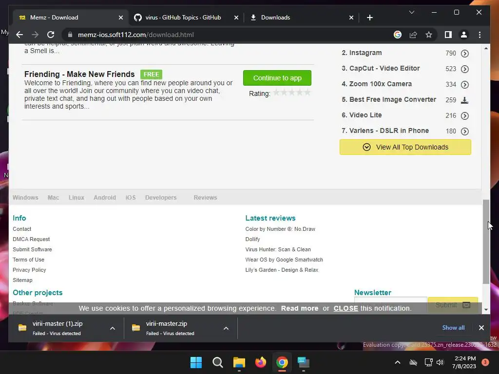499x374 pixels.
Task: Open Chrome three-dot menu
Action: [480, 35]
